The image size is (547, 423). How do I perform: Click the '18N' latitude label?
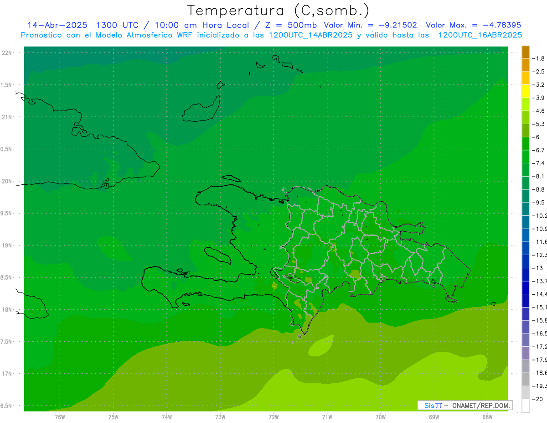6,309
